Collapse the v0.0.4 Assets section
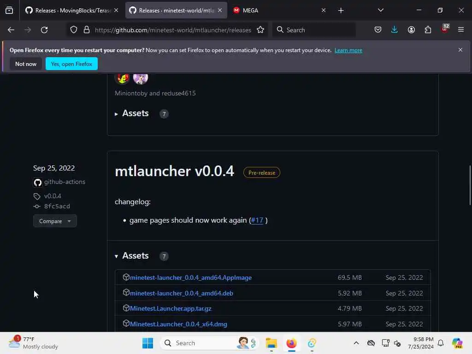 tap(132, 256)
